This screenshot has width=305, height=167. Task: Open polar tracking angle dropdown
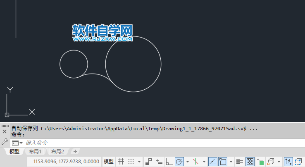click(188, 162)
